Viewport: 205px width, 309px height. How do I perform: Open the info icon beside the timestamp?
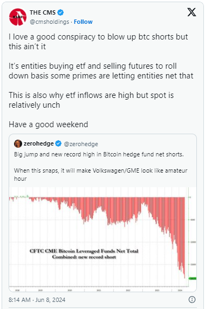coord(192,300)
